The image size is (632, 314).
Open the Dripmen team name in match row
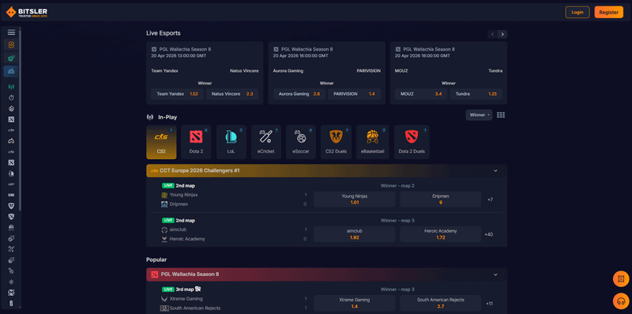179,204
